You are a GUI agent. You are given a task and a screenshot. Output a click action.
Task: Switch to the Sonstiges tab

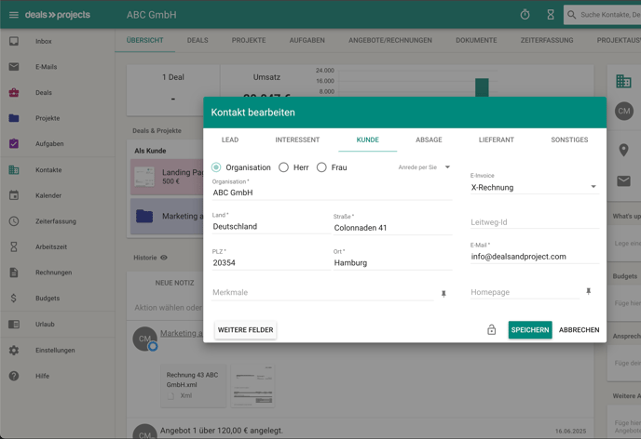[569, 140]
